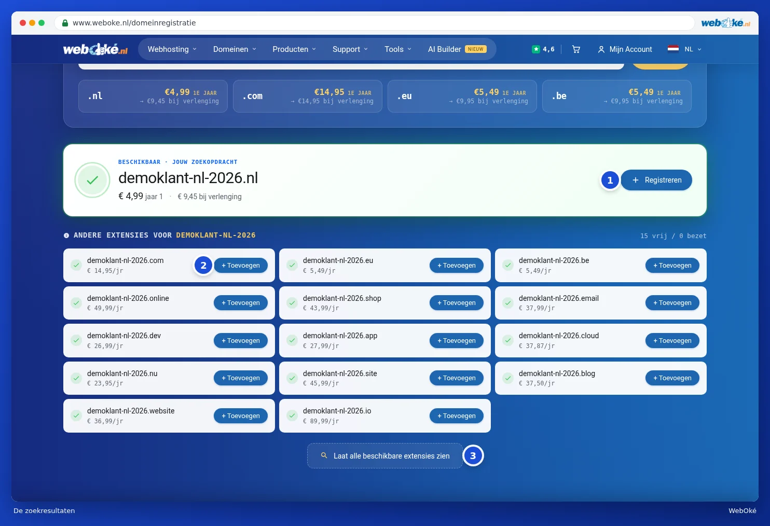Click the check icon for demoklant-nl-2026.io
This screenshot has width=770, height=526.
click(292, 416)
